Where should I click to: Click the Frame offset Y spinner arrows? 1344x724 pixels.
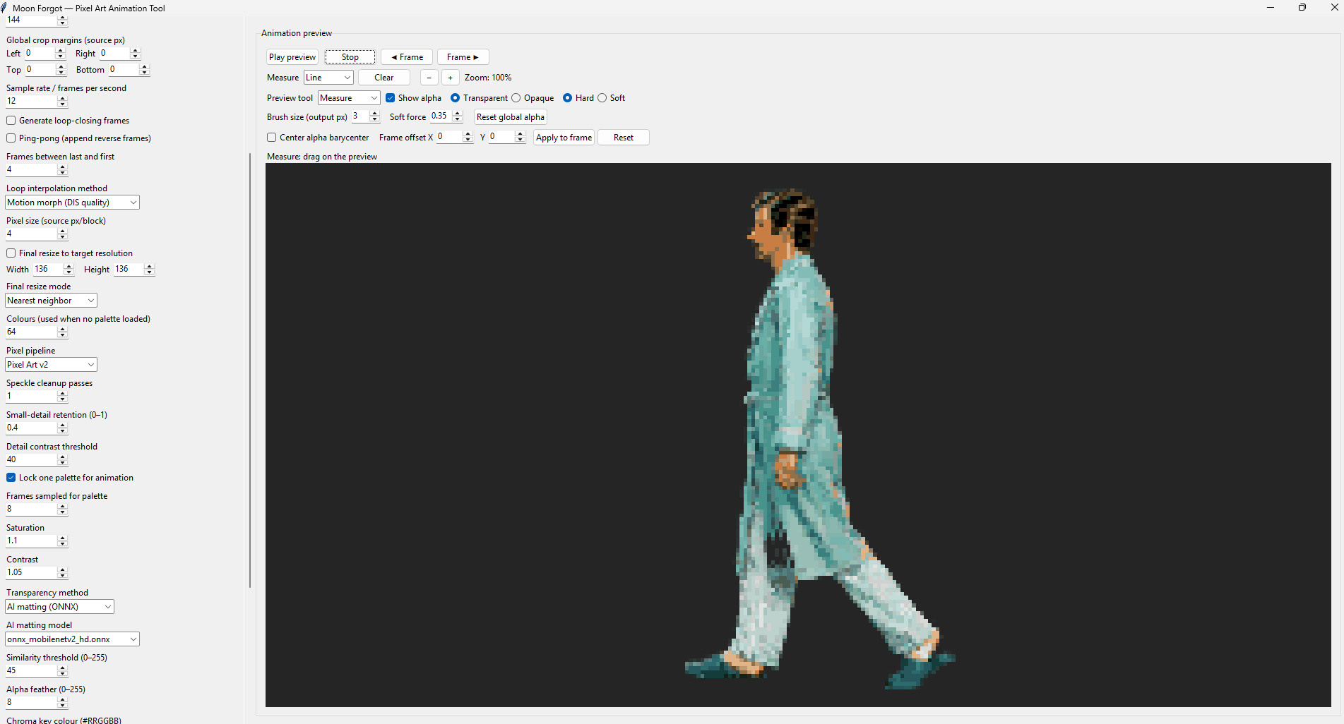coord(521,137)
